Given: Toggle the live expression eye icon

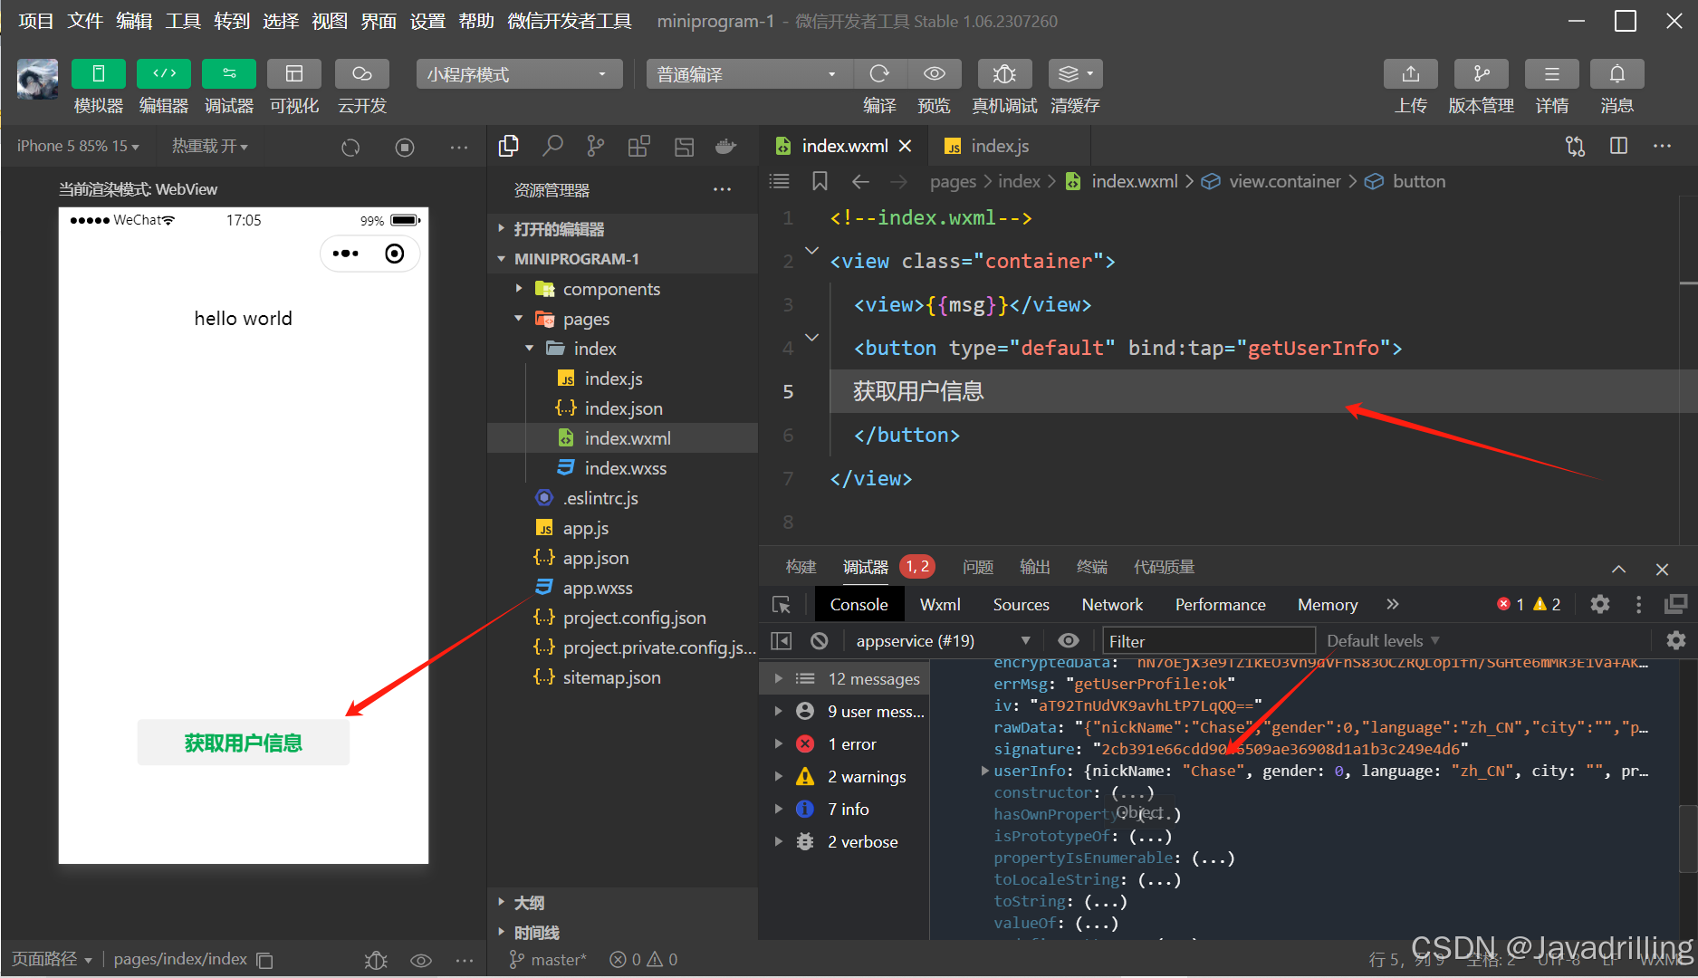Looking at the screenshot, I should pyautogui.click(x=1069, y=641).
